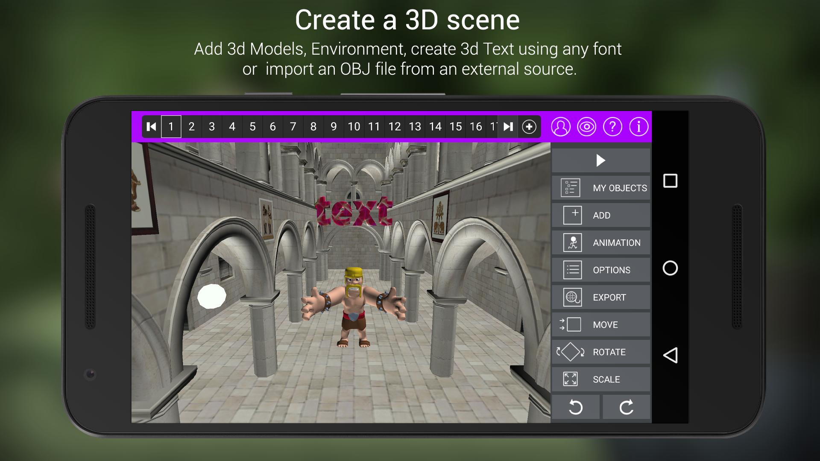
Task: Select page 3 in scene timeline
Action: tap(212, 126)
